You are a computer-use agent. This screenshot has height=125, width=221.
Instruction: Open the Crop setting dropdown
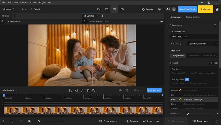tap(202, 44)
